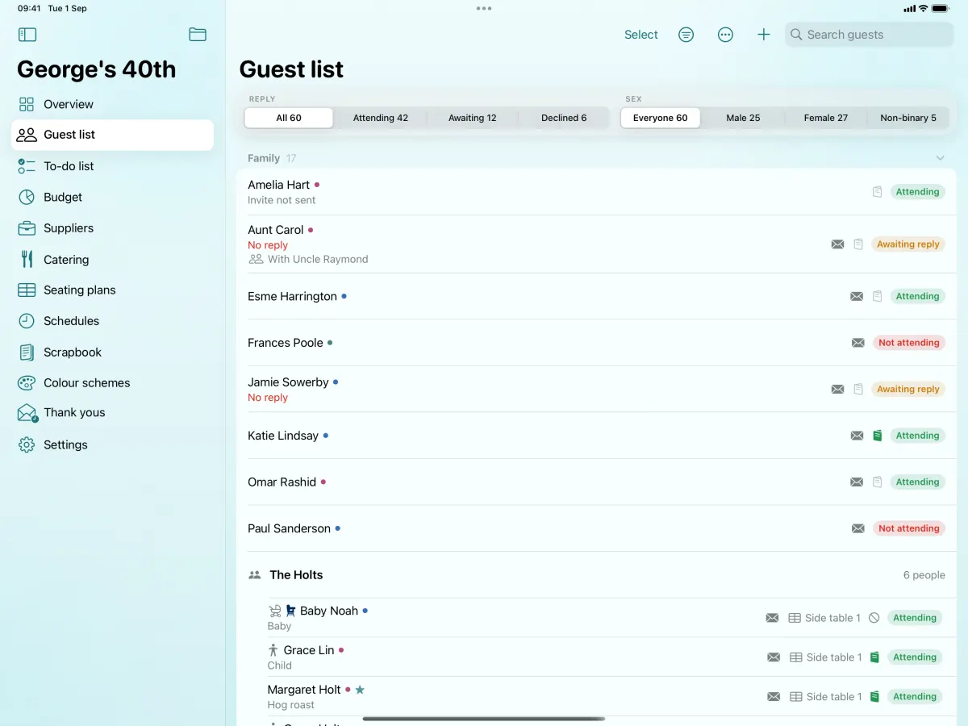The height and width of the screenshot is (726, 968).
Task: Open Seating plans in the sidebar
Action: coord(112,290)
